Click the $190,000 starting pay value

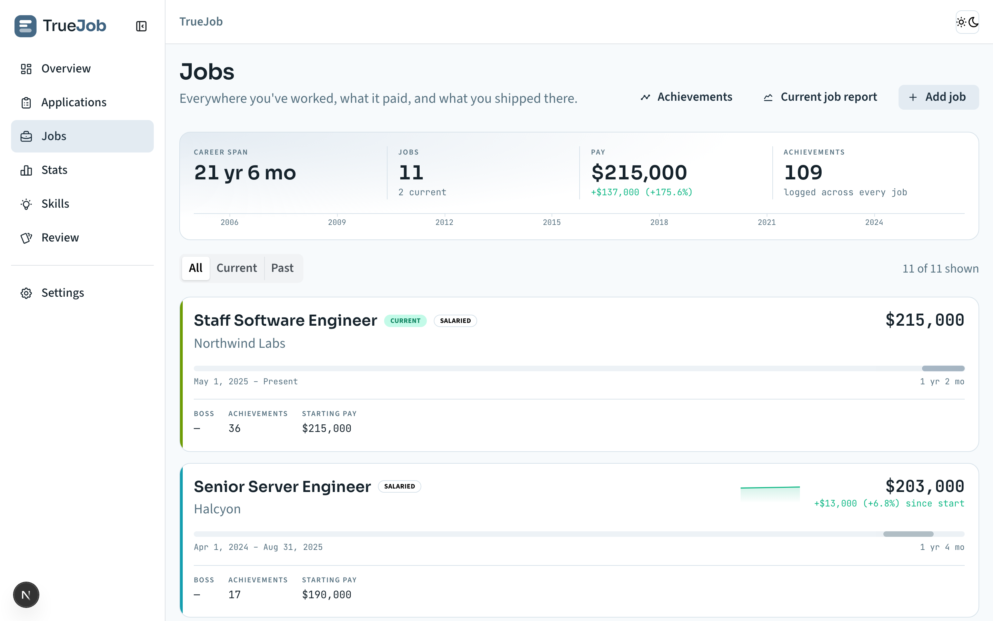coord(327,595)
